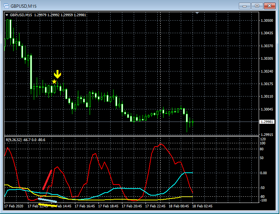Click the price label 1.30175

pos(267,84)
